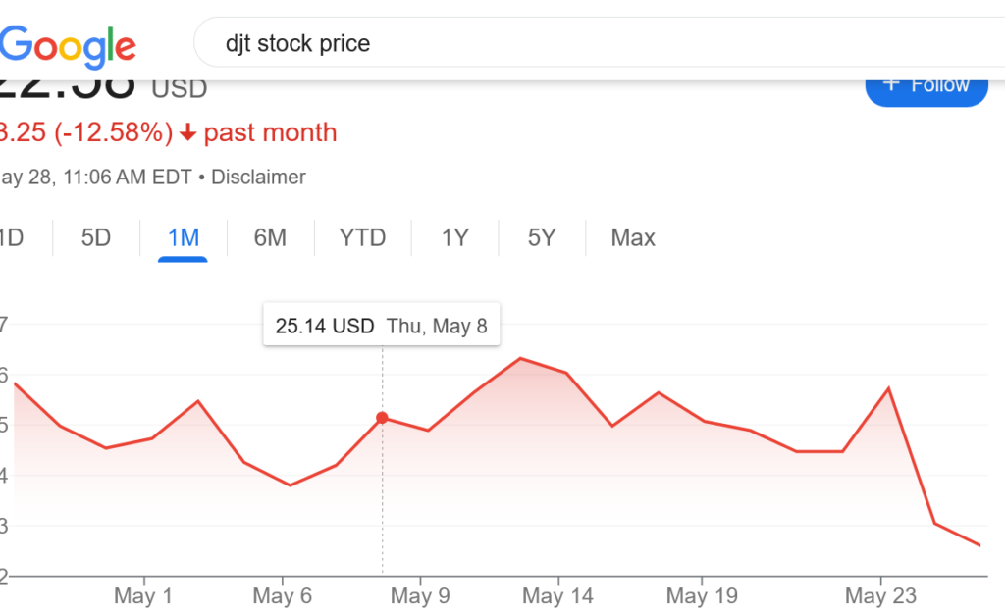The width and height of the screenshot is (1005, 612).
Task: Select the 5Y time range
Action: point(542,237)
